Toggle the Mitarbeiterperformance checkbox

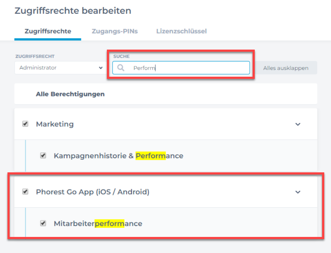[x=43, y=223]
